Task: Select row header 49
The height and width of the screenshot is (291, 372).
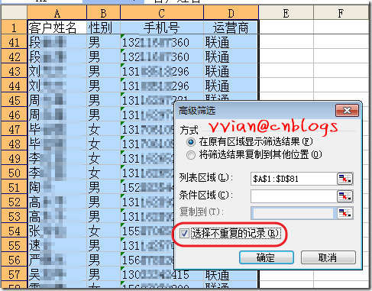Action: click(15, 158)
